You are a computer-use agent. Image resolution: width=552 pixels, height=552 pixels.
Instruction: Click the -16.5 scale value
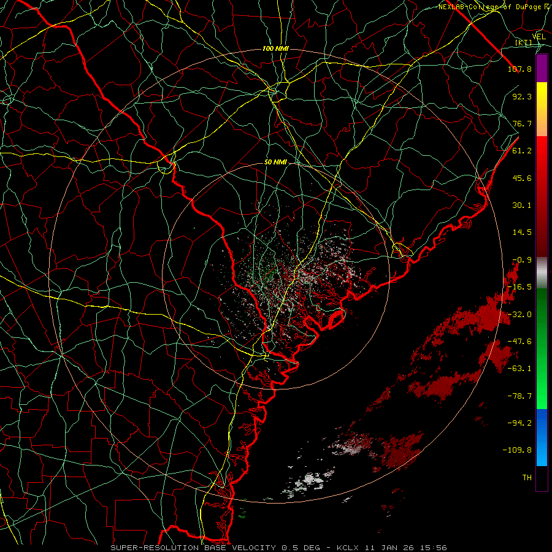point(519,287)
